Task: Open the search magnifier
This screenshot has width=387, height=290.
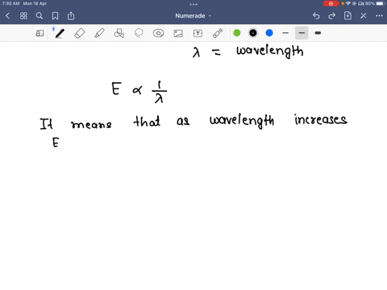Action: (x=40, y=16)
